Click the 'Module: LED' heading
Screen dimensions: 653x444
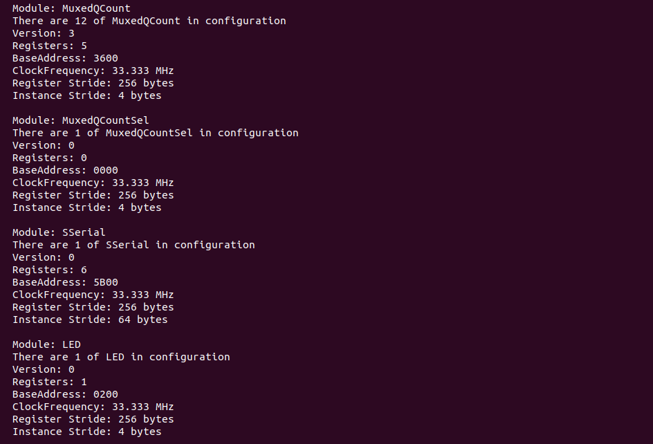(46, 344)
